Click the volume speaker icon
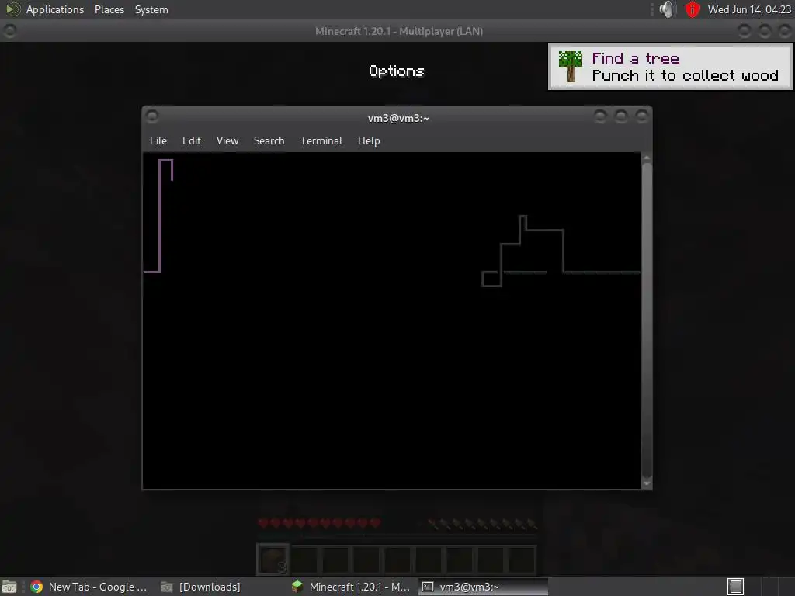This screenshot has height=596, width=795. 667,9
